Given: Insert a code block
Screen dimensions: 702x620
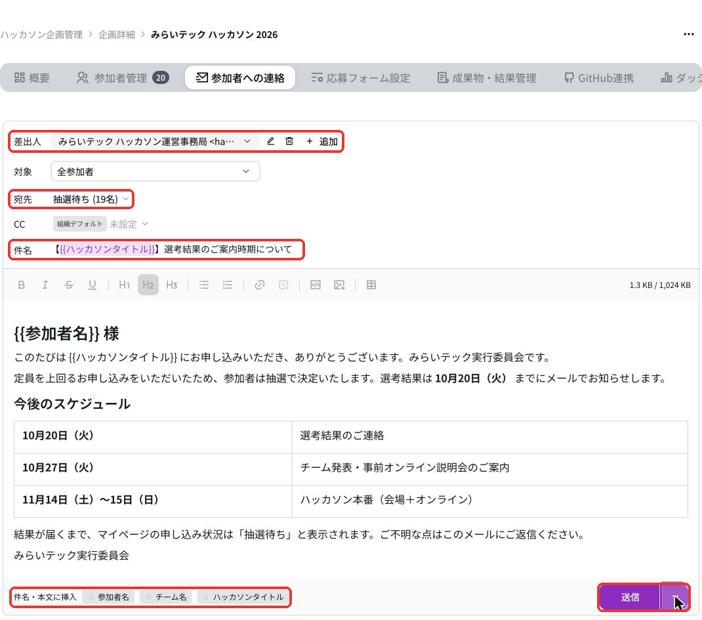Looking at the screenshot, I should [x=316, y=285].
